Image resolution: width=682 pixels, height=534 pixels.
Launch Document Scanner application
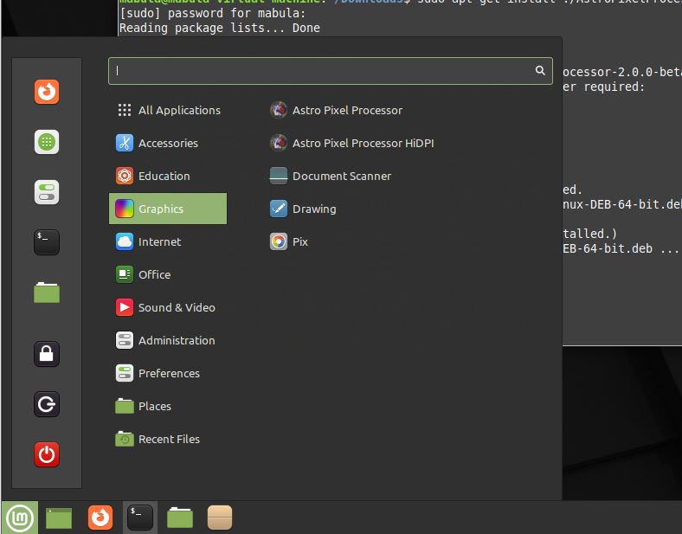click(x=331, y=176)
